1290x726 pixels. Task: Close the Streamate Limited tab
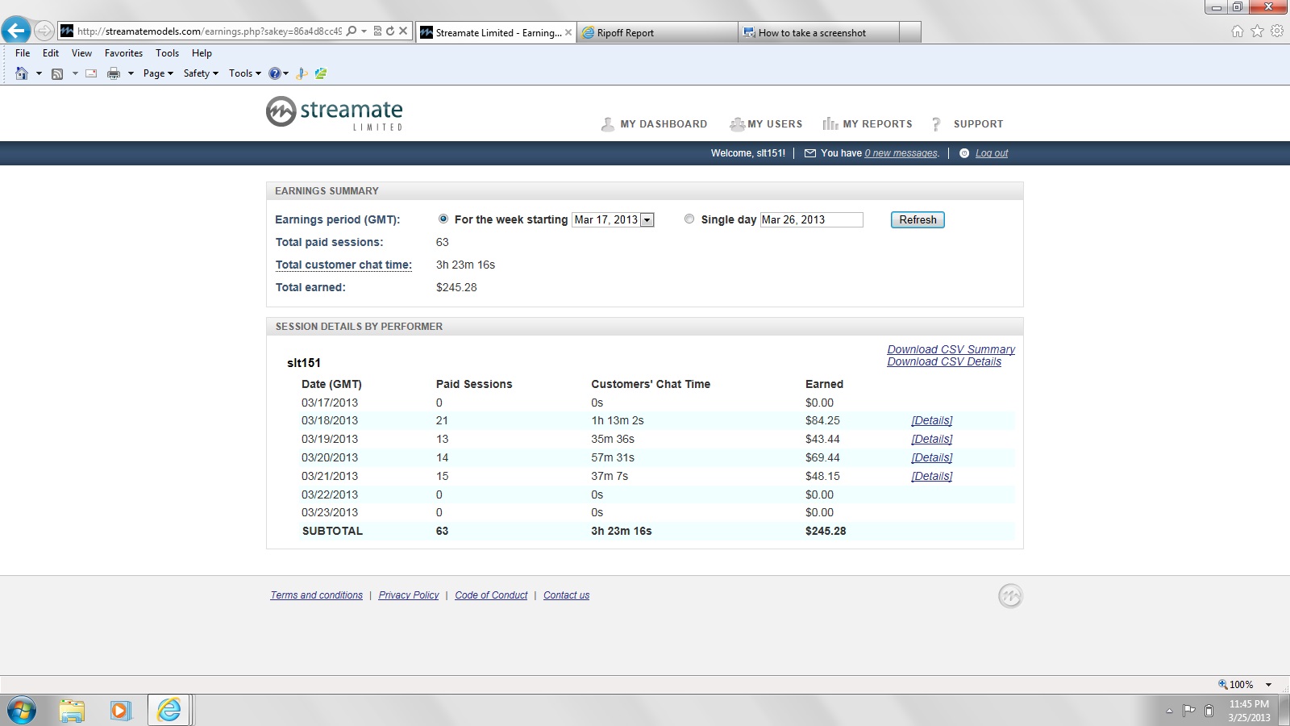pos(568,32)
